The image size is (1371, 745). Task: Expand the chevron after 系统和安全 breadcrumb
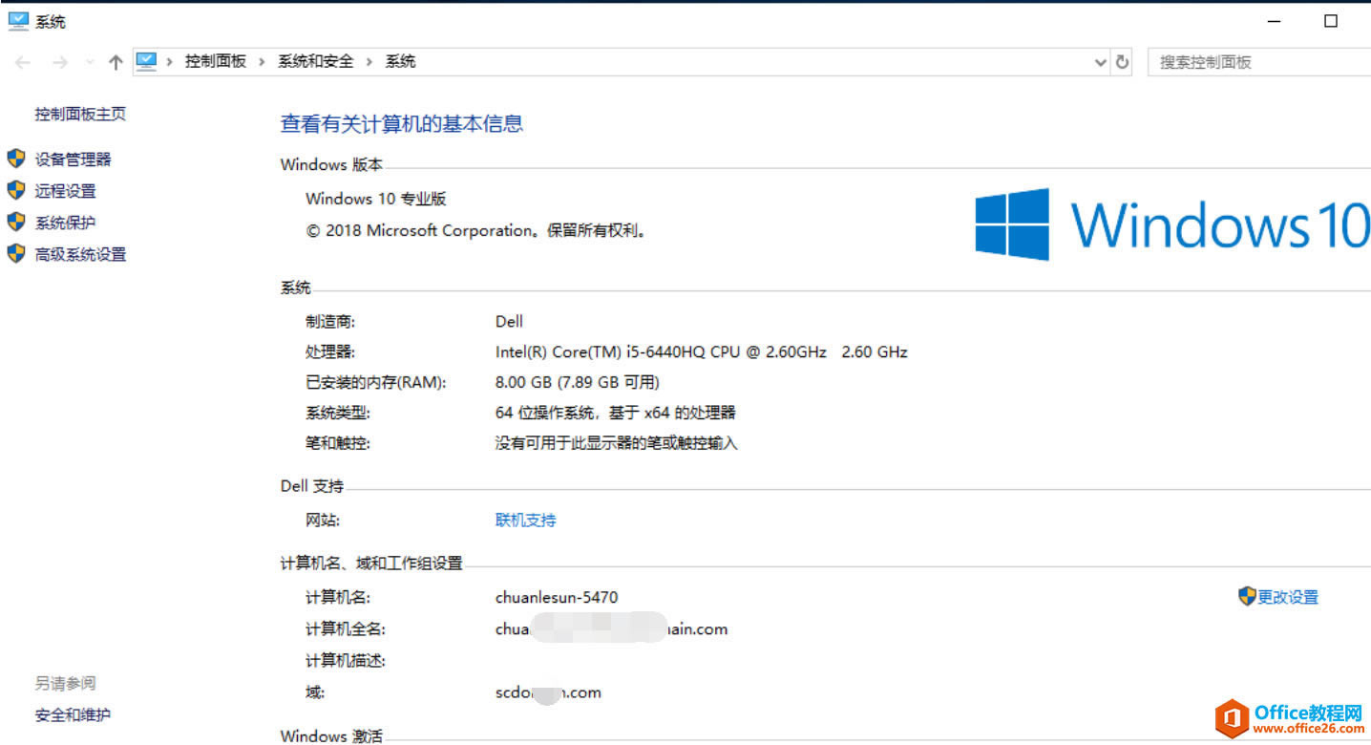tap(369, 61)
